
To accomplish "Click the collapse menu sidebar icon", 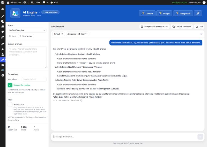I will (x=3, y=75).
